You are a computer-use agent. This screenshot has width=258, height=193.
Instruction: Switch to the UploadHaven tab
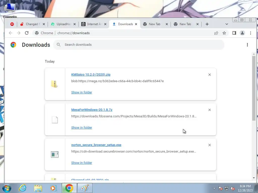coord(63,24)
